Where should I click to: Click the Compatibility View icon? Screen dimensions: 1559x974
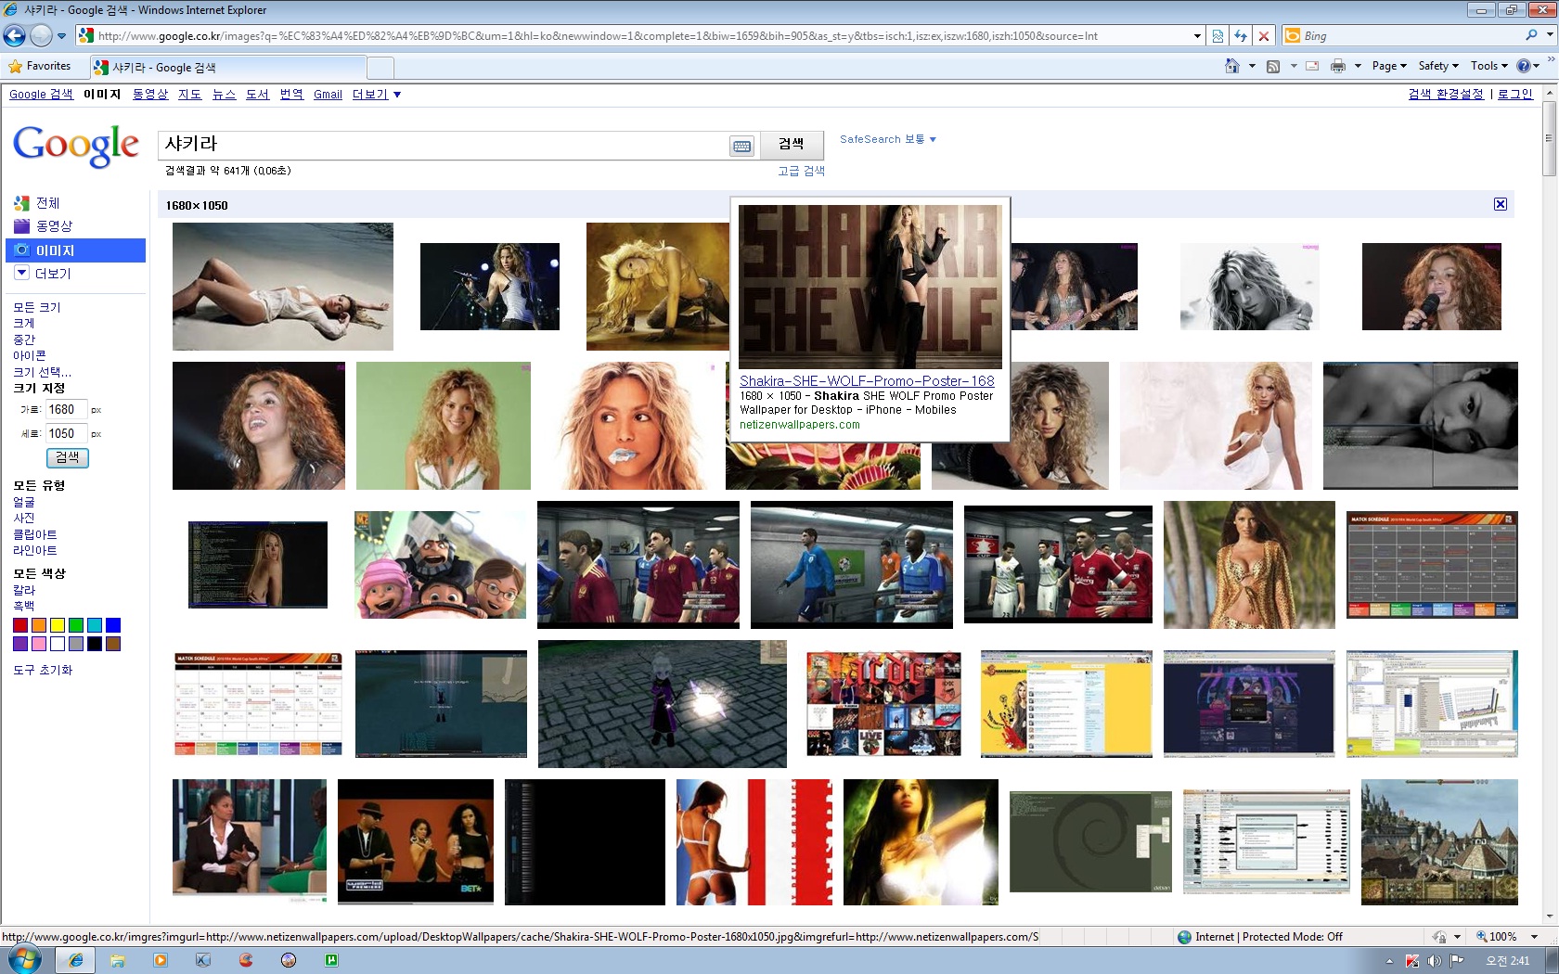tap(1218, 36)
